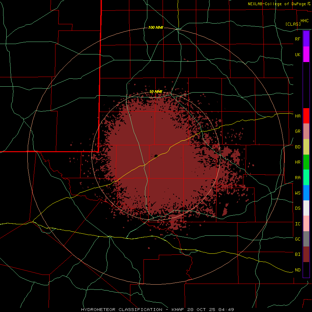Click the purple RF legend color swatch
This screenshot has height=312, width=312.
[306, 38]
